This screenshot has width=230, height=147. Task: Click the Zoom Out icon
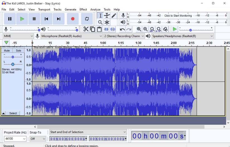(x=145, y=29)
